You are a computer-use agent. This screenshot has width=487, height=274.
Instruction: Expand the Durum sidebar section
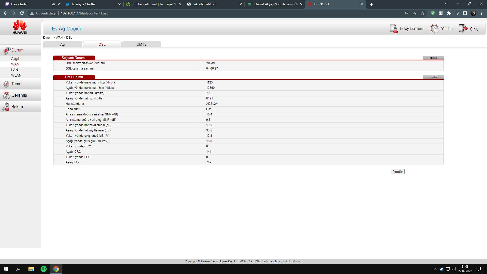(x=17, y=50)
